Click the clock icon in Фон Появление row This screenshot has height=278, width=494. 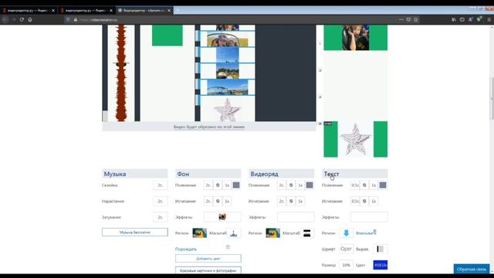point(218,185)
